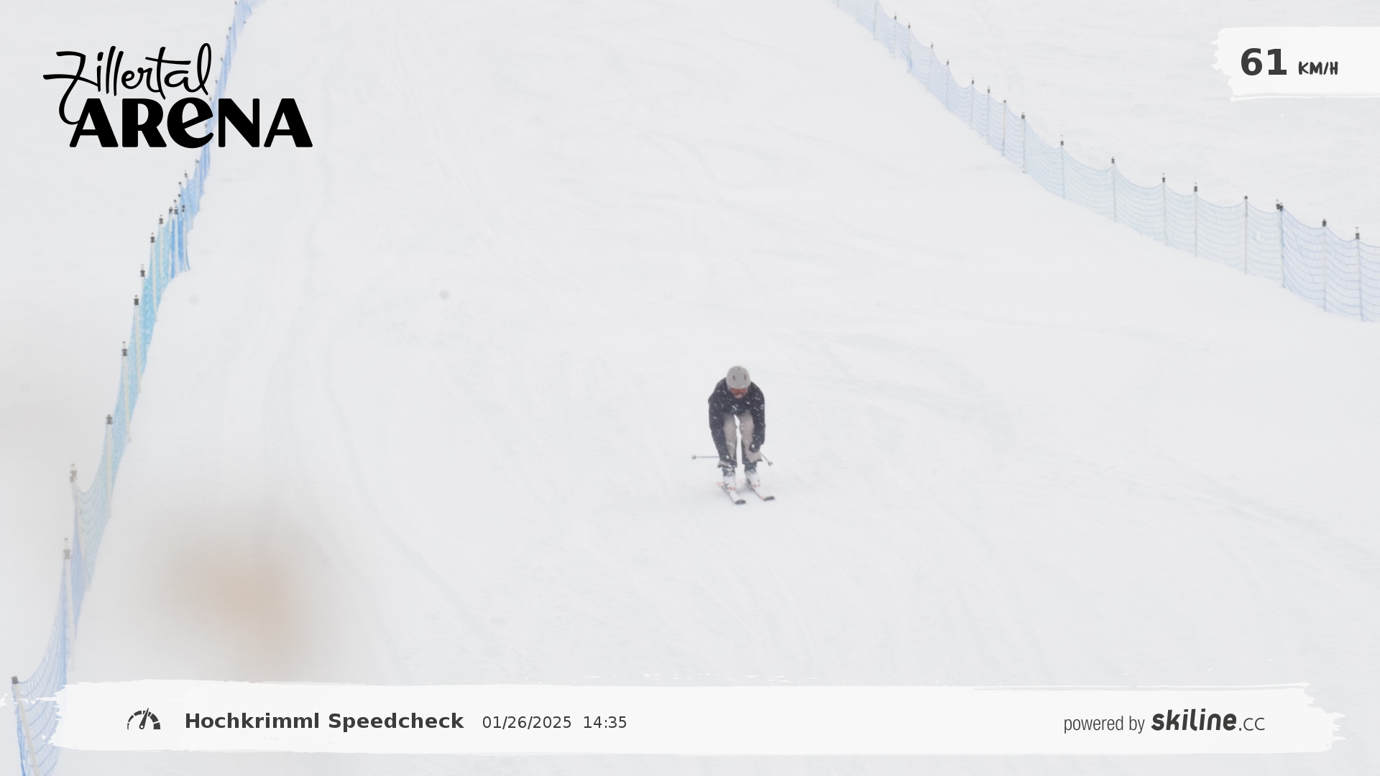
Task: Open the skiline.cc logo link
Action: (x=1207, y=721)
